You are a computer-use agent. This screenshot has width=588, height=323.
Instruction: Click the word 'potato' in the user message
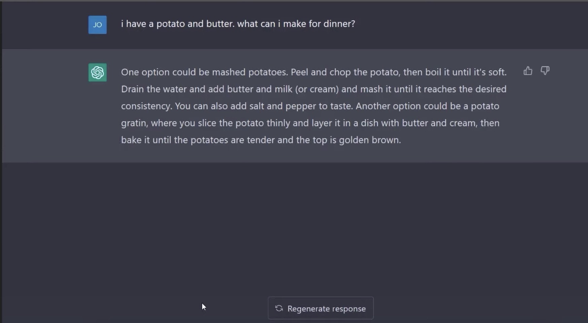(171, 24)
